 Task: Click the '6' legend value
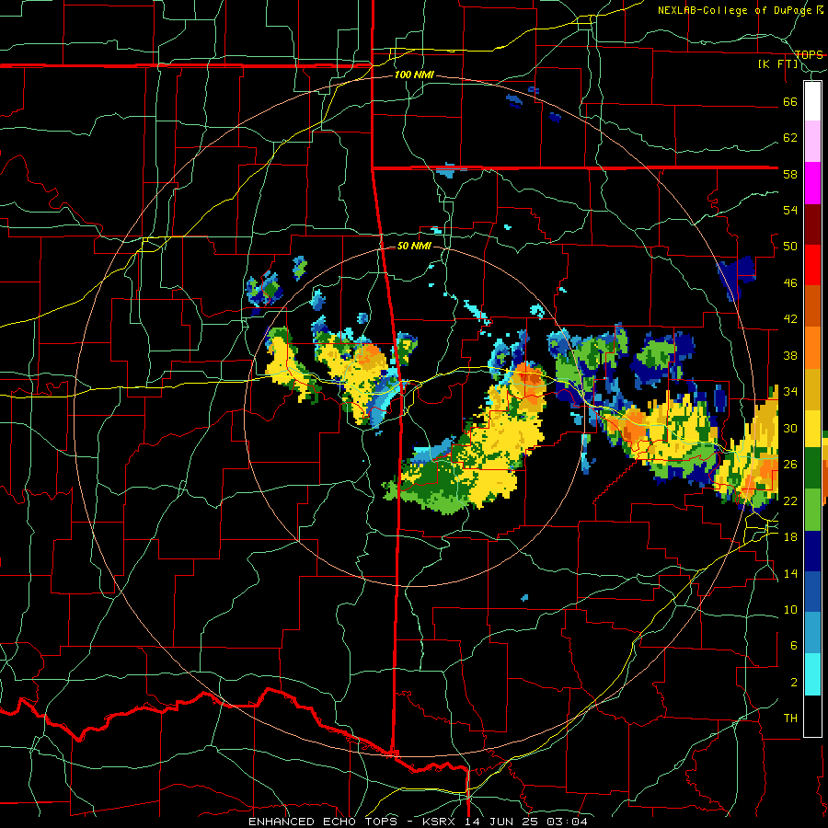pyautogui.click(x=794, y=646)
